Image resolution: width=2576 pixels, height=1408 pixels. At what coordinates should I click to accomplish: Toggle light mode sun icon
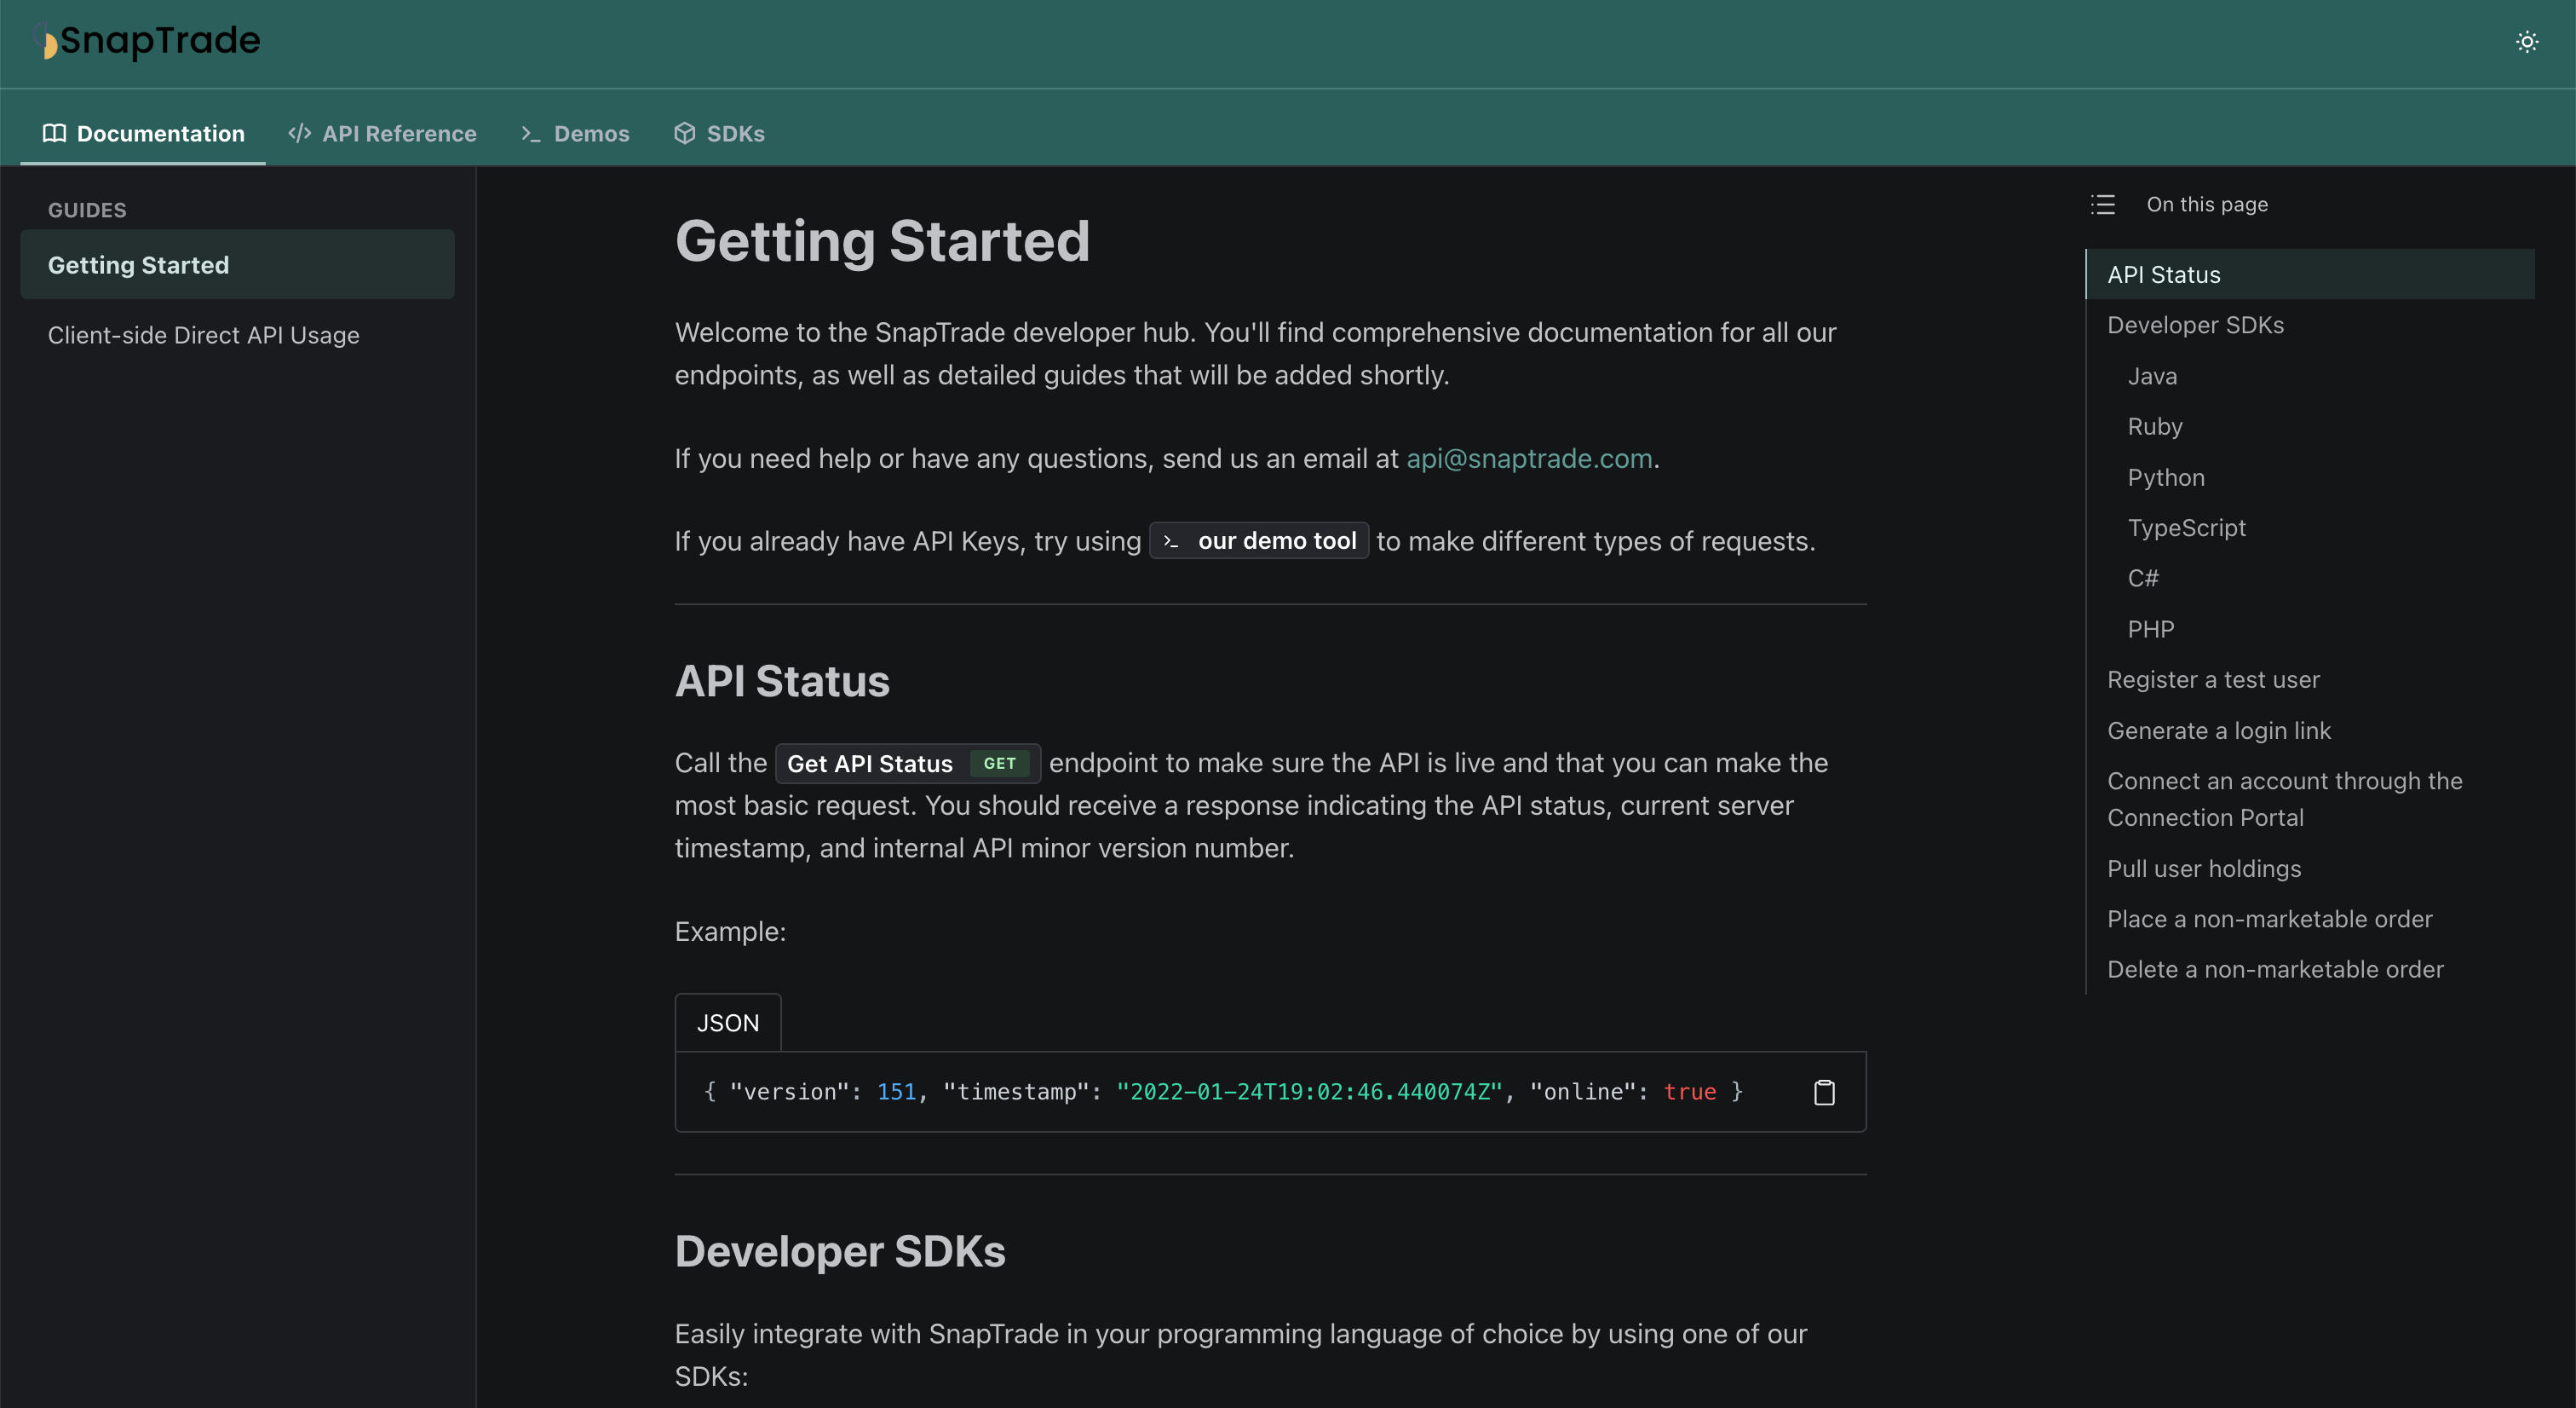click(x=2526, y=42)
